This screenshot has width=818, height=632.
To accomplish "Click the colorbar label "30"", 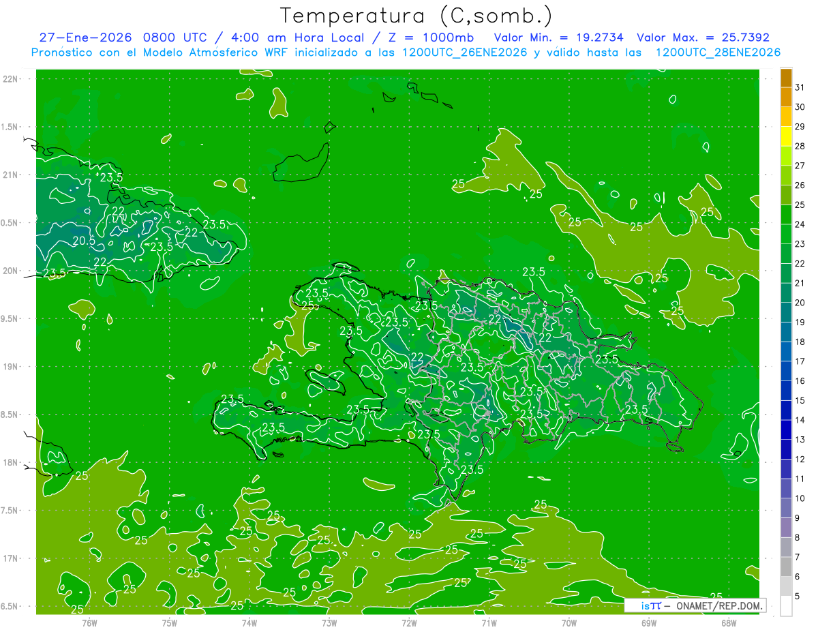I will click(800, 107).
